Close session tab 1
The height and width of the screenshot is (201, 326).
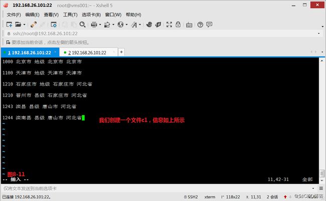point(55,52)
